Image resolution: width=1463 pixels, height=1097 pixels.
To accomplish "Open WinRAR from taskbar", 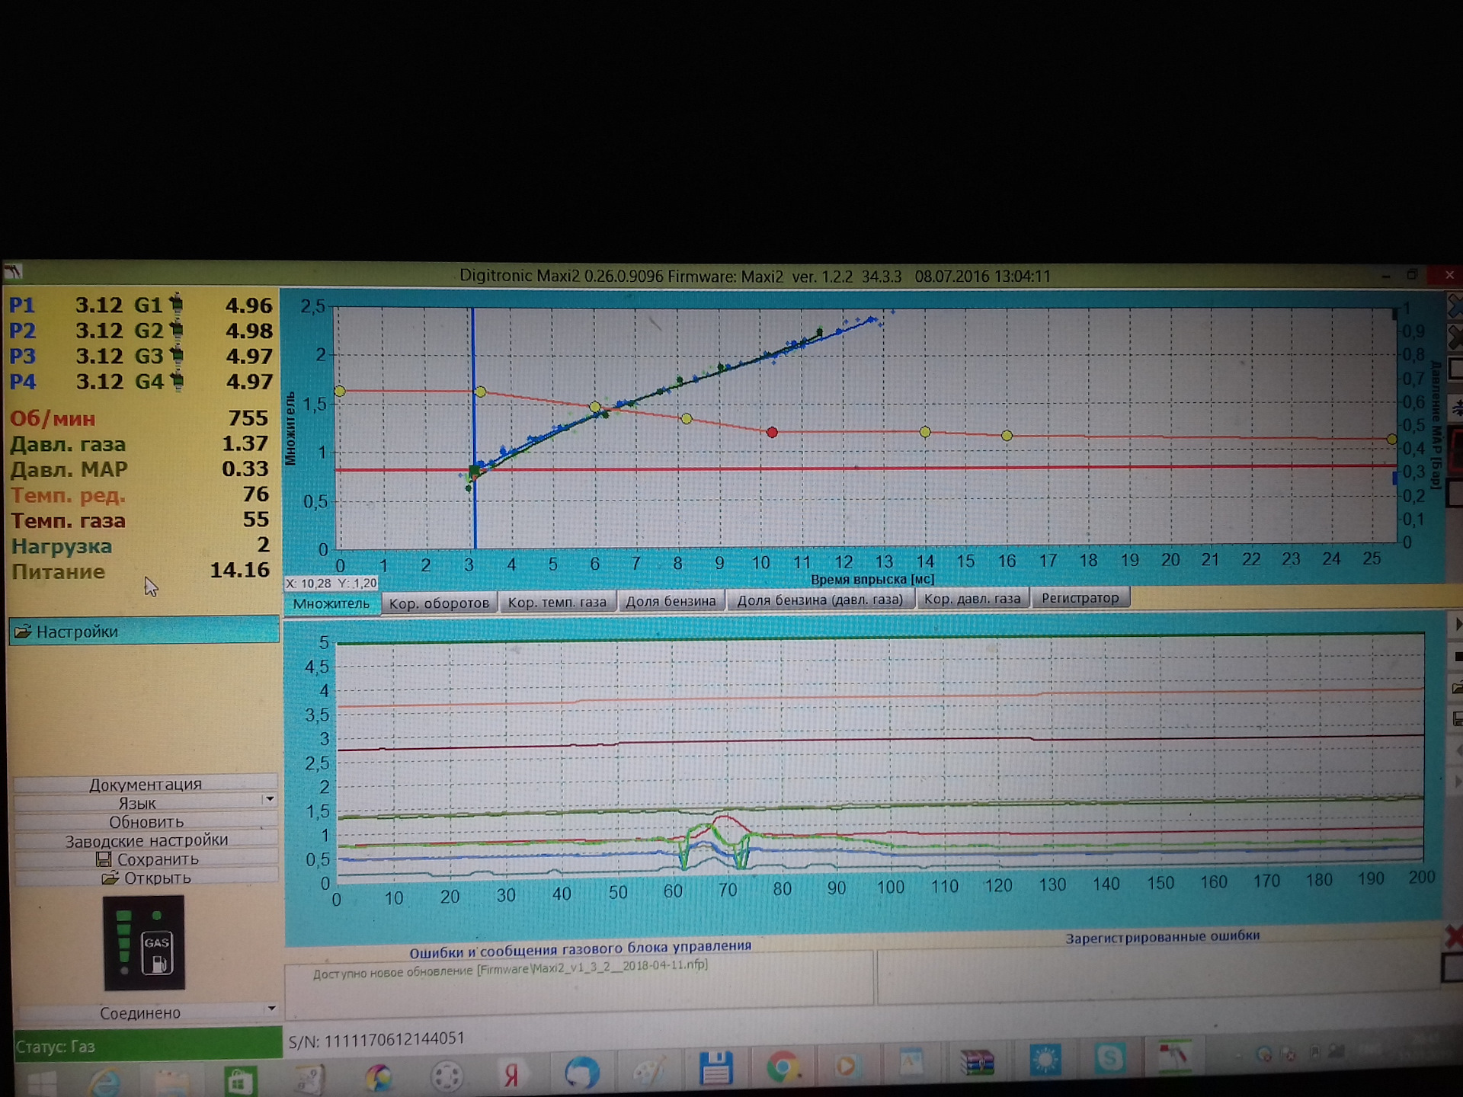I will pos(978,1063).
